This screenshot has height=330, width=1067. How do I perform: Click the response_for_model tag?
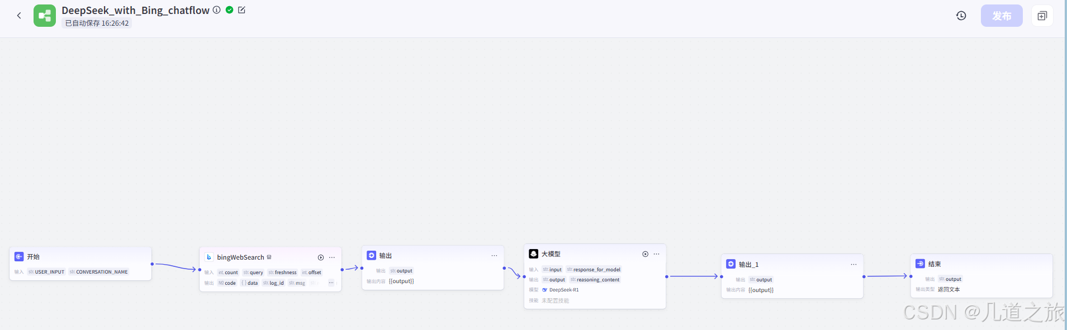[594, 270]
